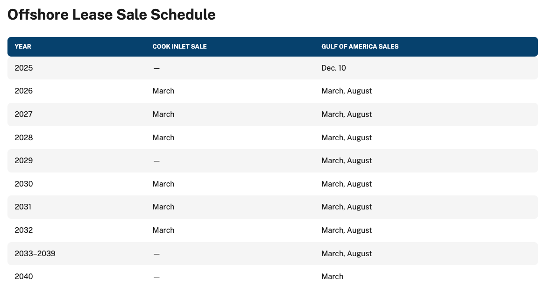Click March in 2026 Cook Inlet column
Screen dimensions: 546x295
[163, 91]
